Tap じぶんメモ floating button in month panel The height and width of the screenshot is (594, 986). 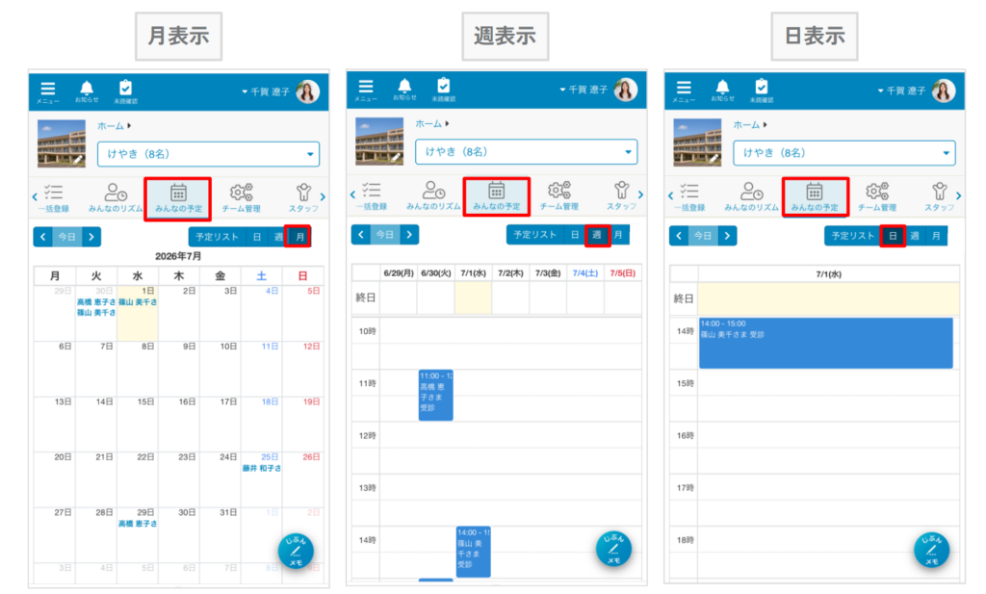[x=296, y=552]
